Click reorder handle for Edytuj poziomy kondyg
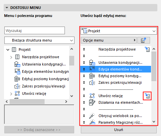161x136 pixels. [x=84, y=76]
